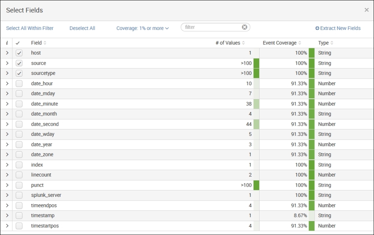The width and height of the screenshot is (374, 235).
Task: Expand the source field row details
Action: (x=7, y=63)
